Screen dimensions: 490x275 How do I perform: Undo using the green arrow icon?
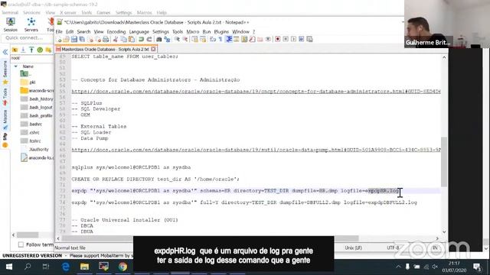[x=141, y=39]
